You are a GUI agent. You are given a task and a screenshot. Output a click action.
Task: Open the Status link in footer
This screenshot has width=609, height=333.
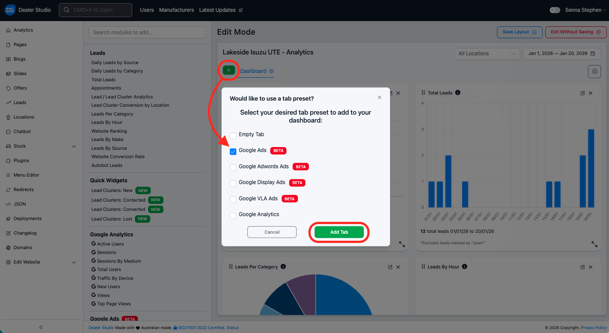tap(232, 328)
